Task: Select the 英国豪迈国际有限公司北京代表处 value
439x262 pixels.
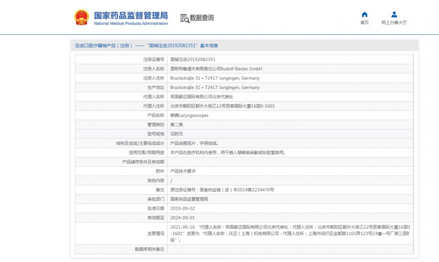Action: (x=290, y=97)
